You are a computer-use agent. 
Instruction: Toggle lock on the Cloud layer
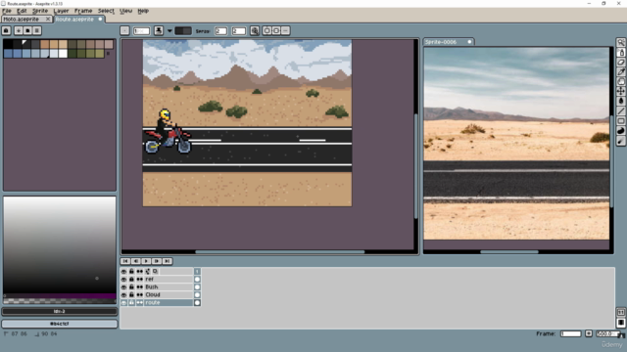pos(131,295)
